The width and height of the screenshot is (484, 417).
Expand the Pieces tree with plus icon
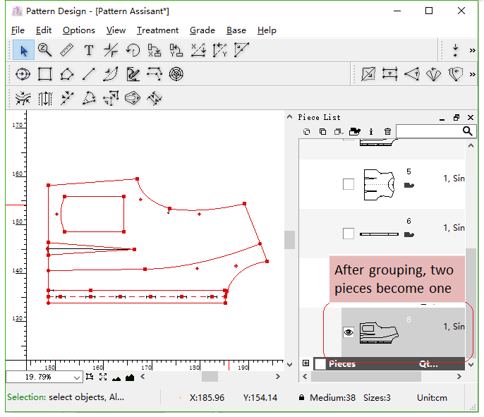pyautogui.click(x=305, y=364)
